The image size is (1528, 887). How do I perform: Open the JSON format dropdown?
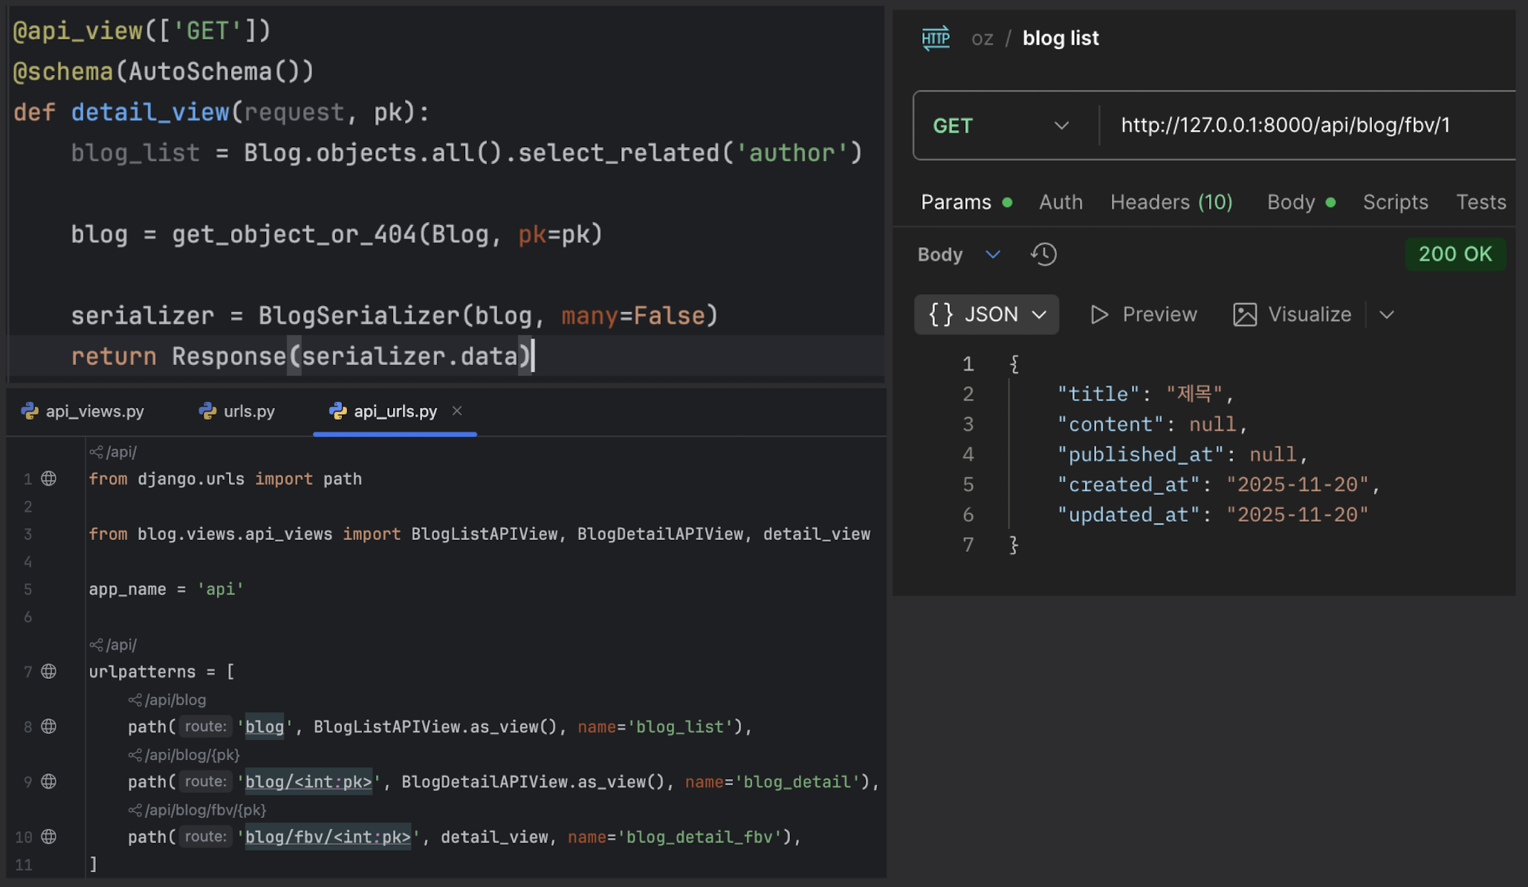pos(986,314)
